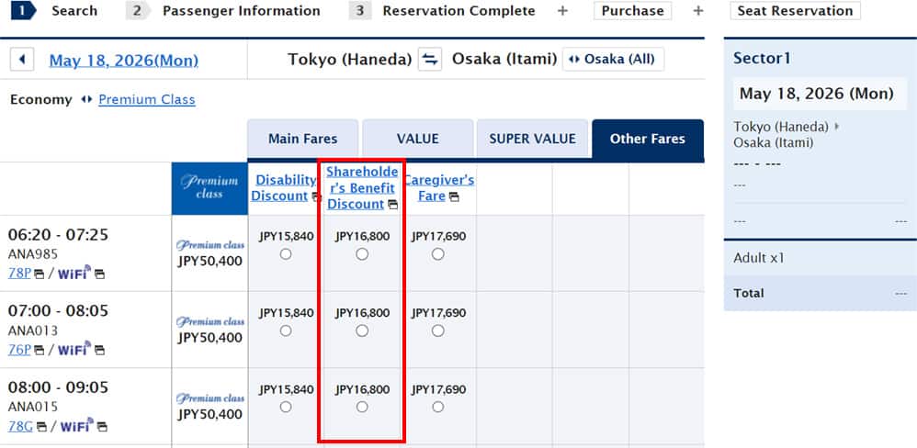This screenshot has width=917, height=448.
Task: Open popup icon beside Disability Discount
Action: [x=315, y=196]
